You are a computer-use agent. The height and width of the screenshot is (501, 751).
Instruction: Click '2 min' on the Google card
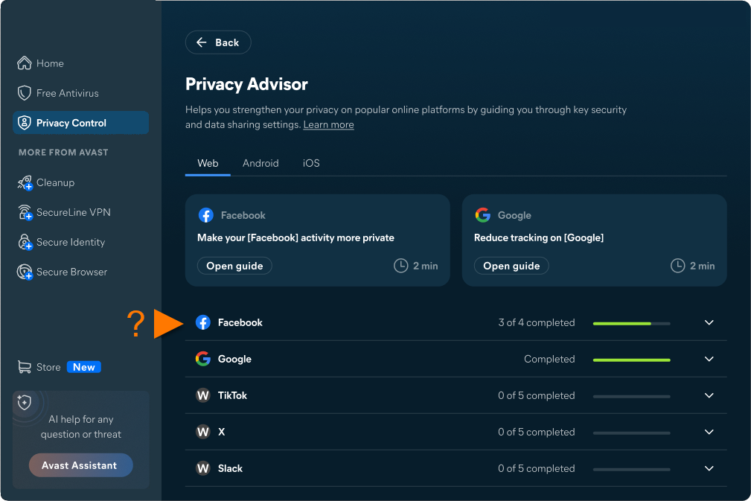click(x=702, y=266)
